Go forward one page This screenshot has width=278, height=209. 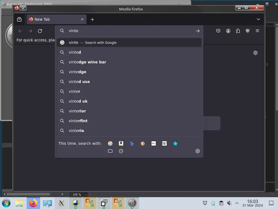click(x=30, y=31)
